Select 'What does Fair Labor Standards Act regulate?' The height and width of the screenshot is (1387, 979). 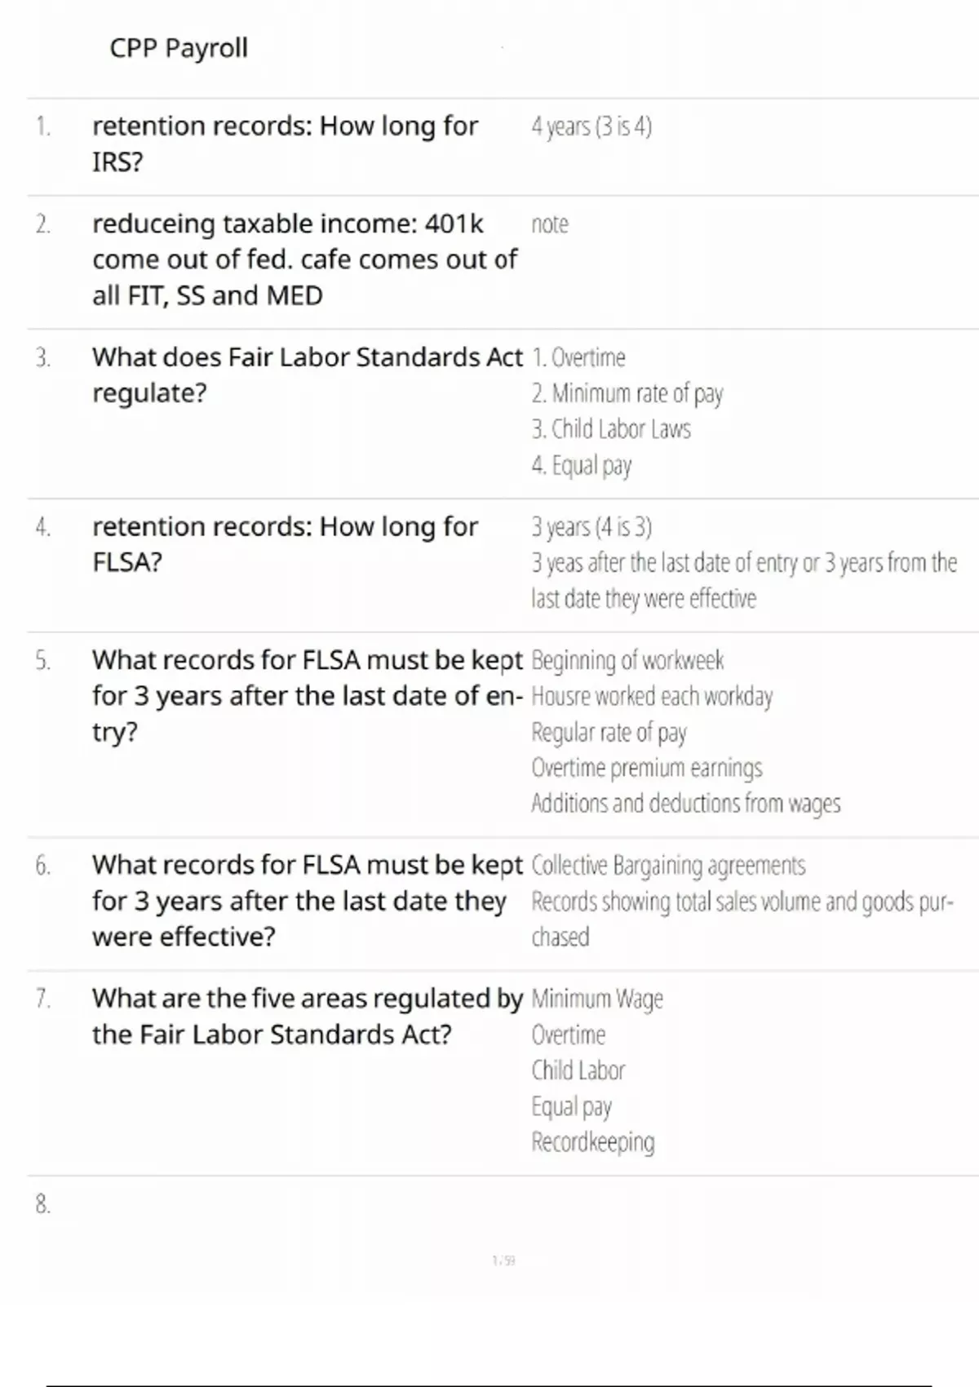coord(307,375)
